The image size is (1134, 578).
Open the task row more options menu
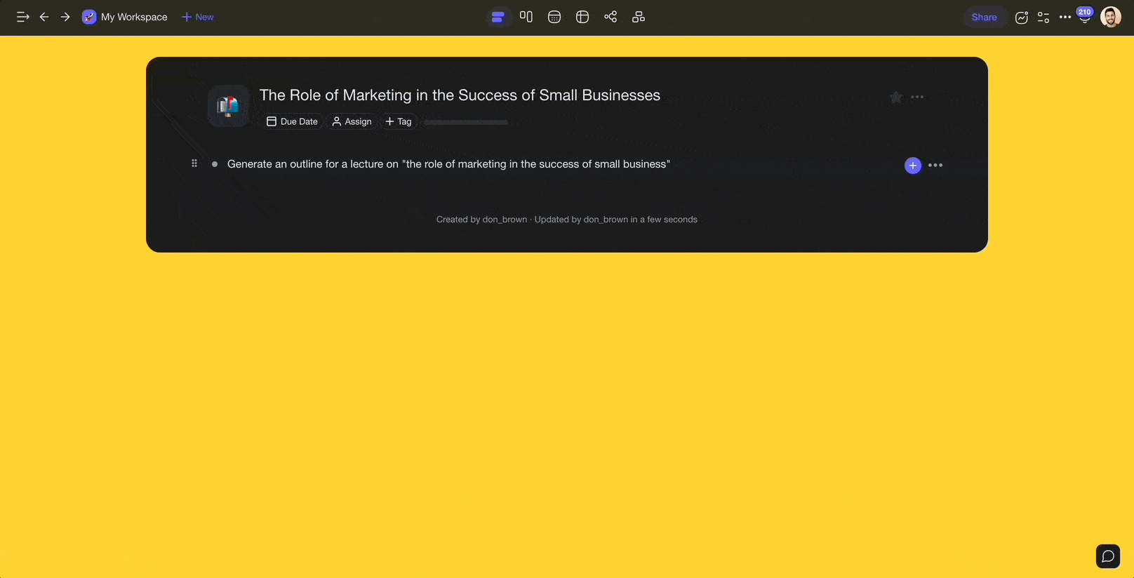[x=935, y=166]
